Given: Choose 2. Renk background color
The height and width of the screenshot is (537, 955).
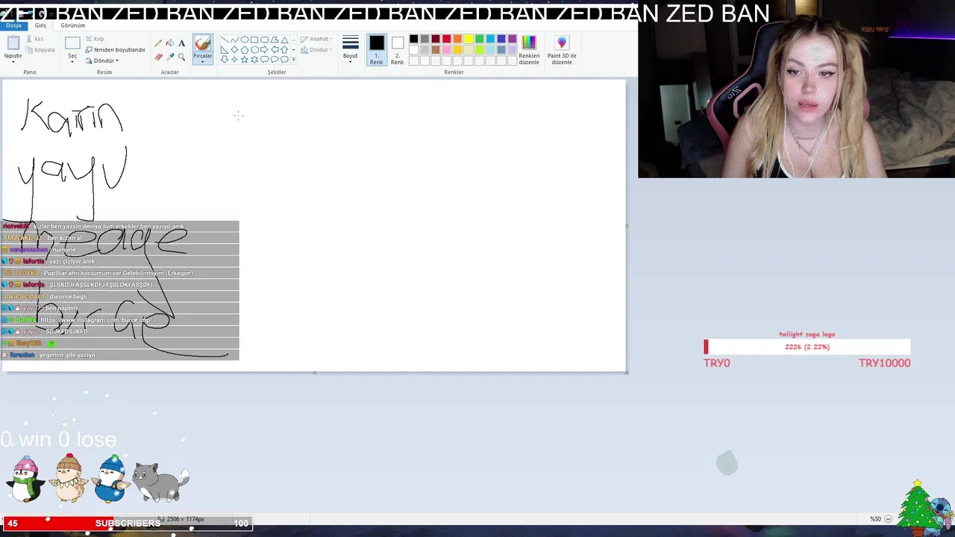Looking at the screenshot, I should [x=398, y=49].
